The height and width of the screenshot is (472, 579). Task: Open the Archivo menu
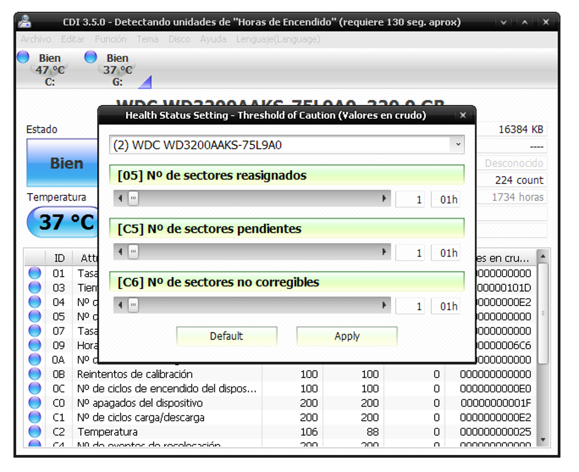pyautogui.click(x=36, y=39)
